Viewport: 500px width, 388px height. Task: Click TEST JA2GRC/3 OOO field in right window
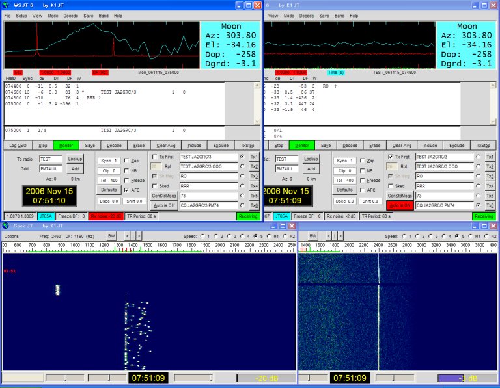click(444, 166)
